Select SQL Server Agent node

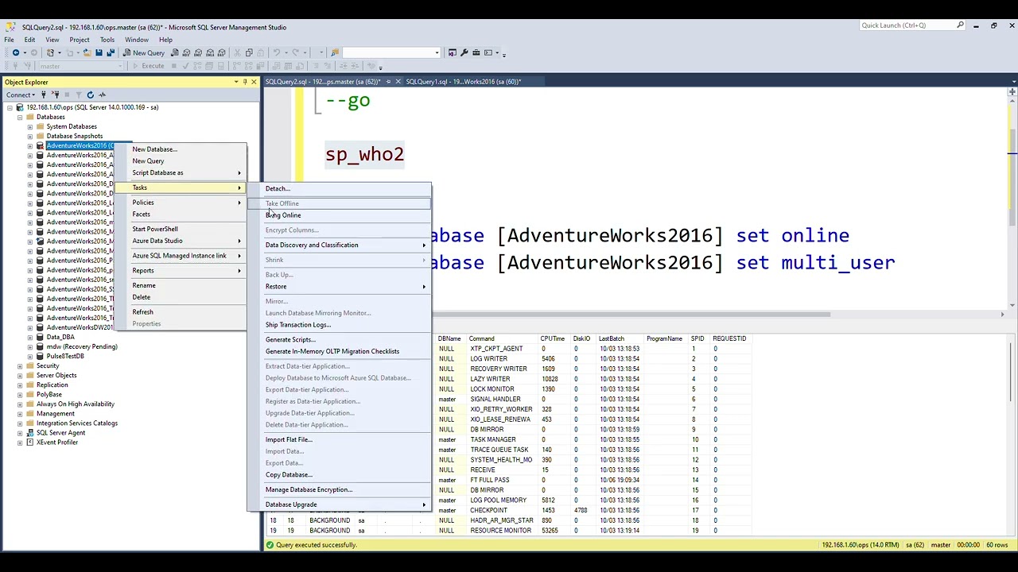pyautogui.click(x=60, y=432)
